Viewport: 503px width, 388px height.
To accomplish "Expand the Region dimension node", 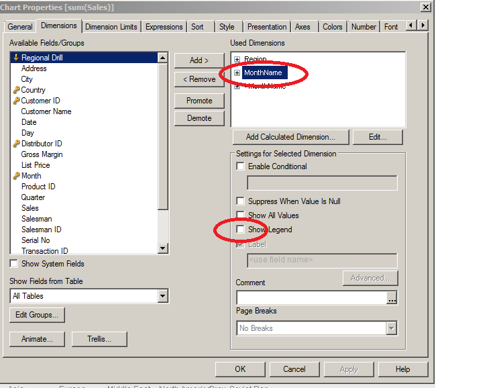I will click(x=237, y=59).
